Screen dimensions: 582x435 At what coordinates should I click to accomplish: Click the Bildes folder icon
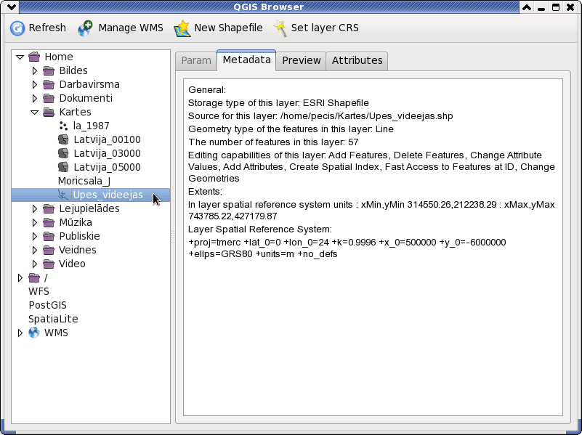pos(49,70)
